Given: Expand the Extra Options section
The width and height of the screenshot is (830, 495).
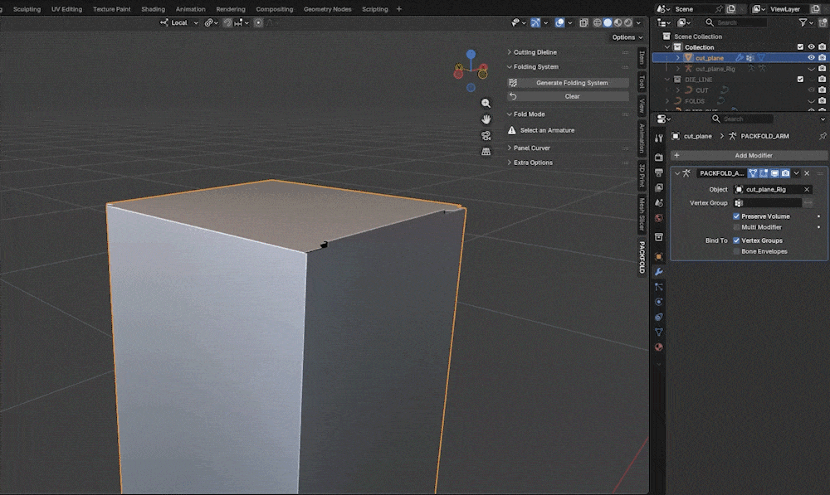Looking at the screenshot, I should pyautogui.click(x=510, y=163).
